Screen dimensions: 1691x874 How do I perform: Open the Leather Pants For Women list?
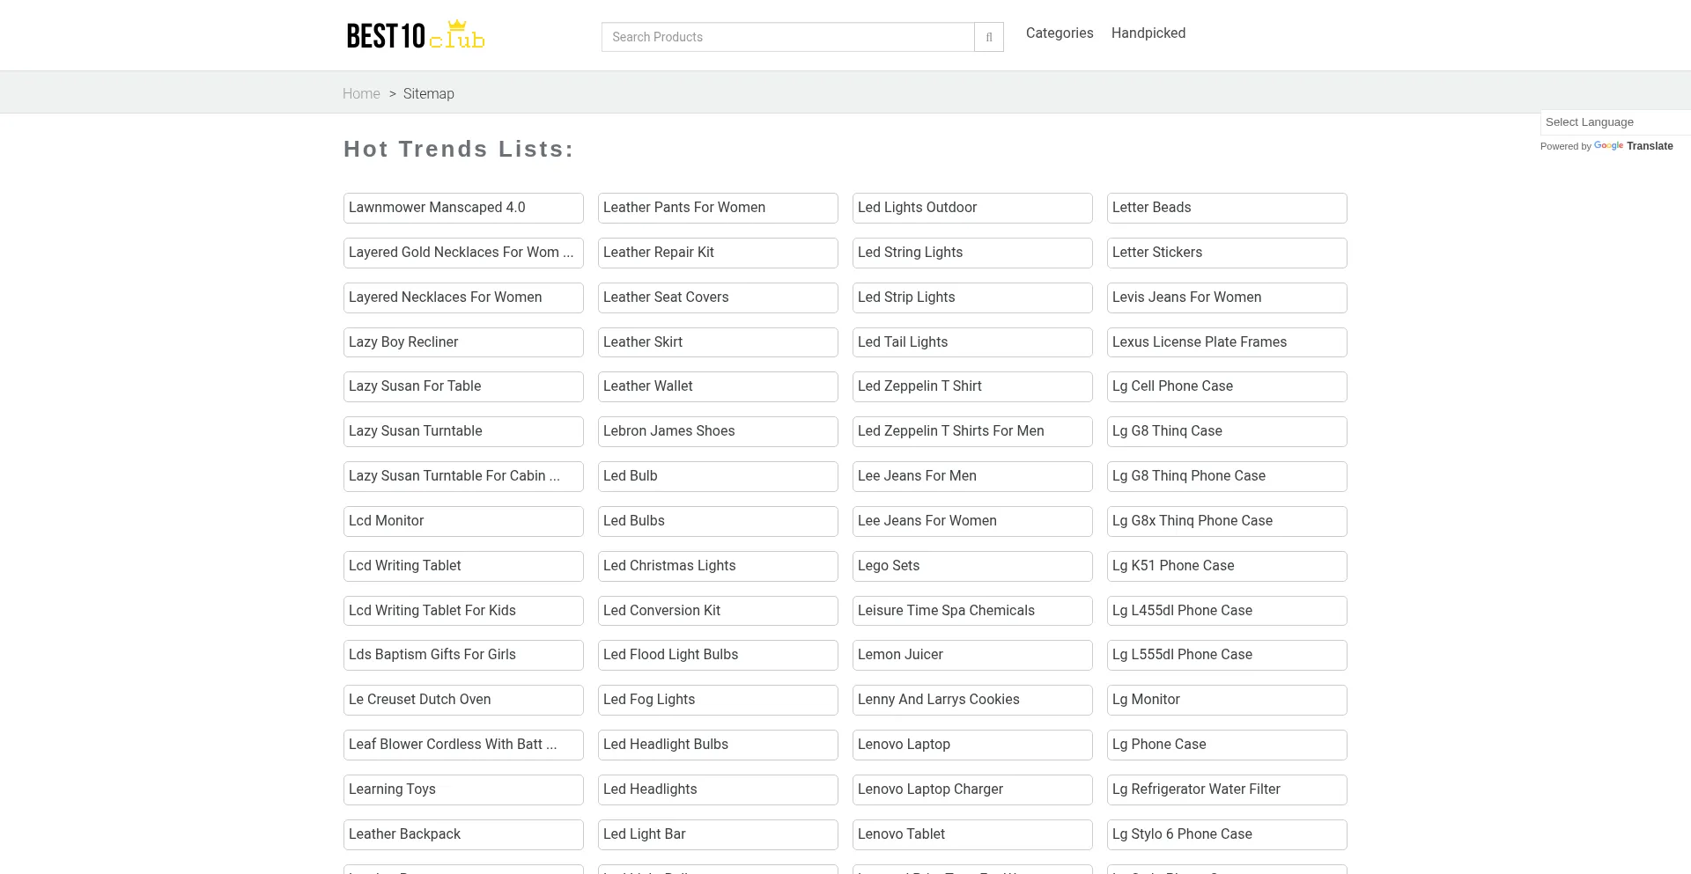click(717, 208)
